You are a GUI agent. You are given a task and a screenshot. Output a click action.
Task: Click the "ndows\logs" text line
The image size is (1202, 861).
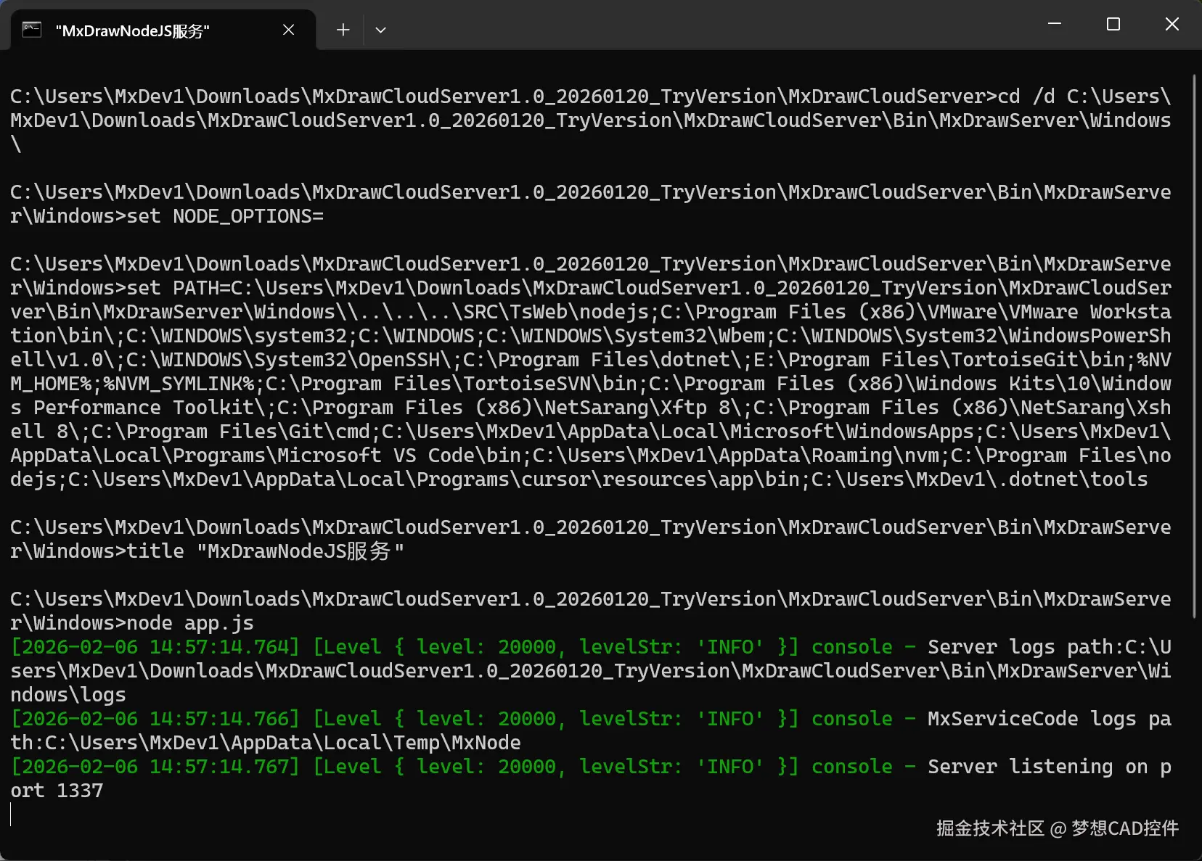click(x=68, y=695)
